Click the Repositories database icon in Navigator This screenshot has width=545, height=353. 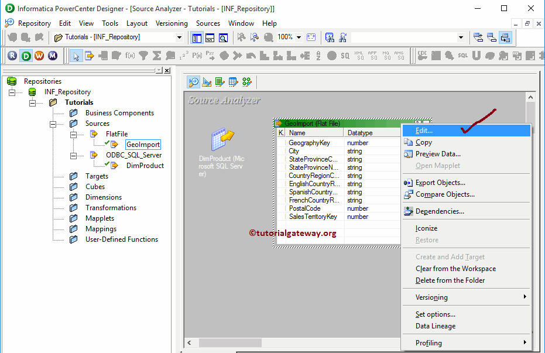(12, 81)
